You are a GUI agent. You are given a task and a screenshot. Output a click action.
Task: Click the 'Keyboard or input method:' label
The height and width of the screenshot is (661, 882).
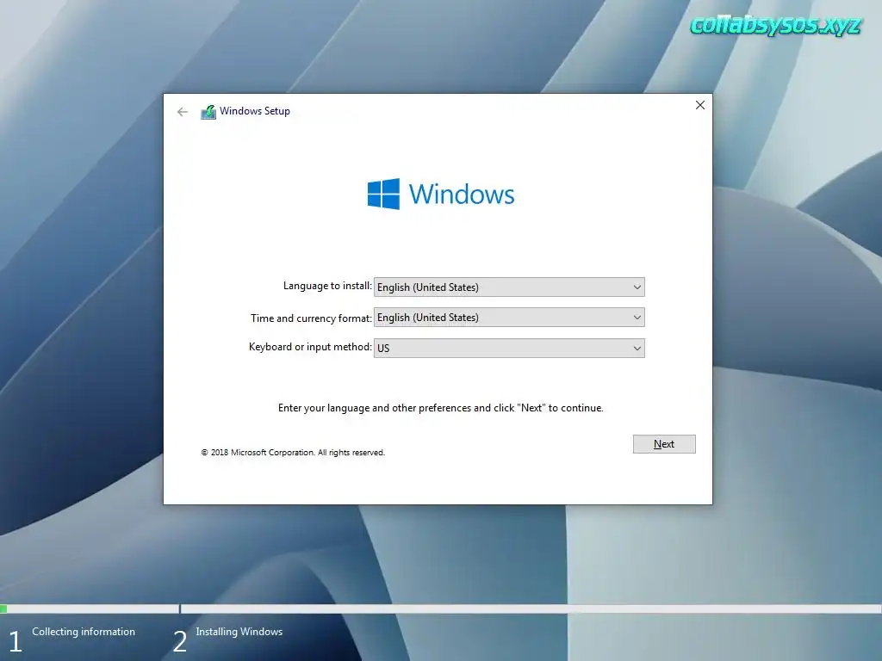click(310, 347)
